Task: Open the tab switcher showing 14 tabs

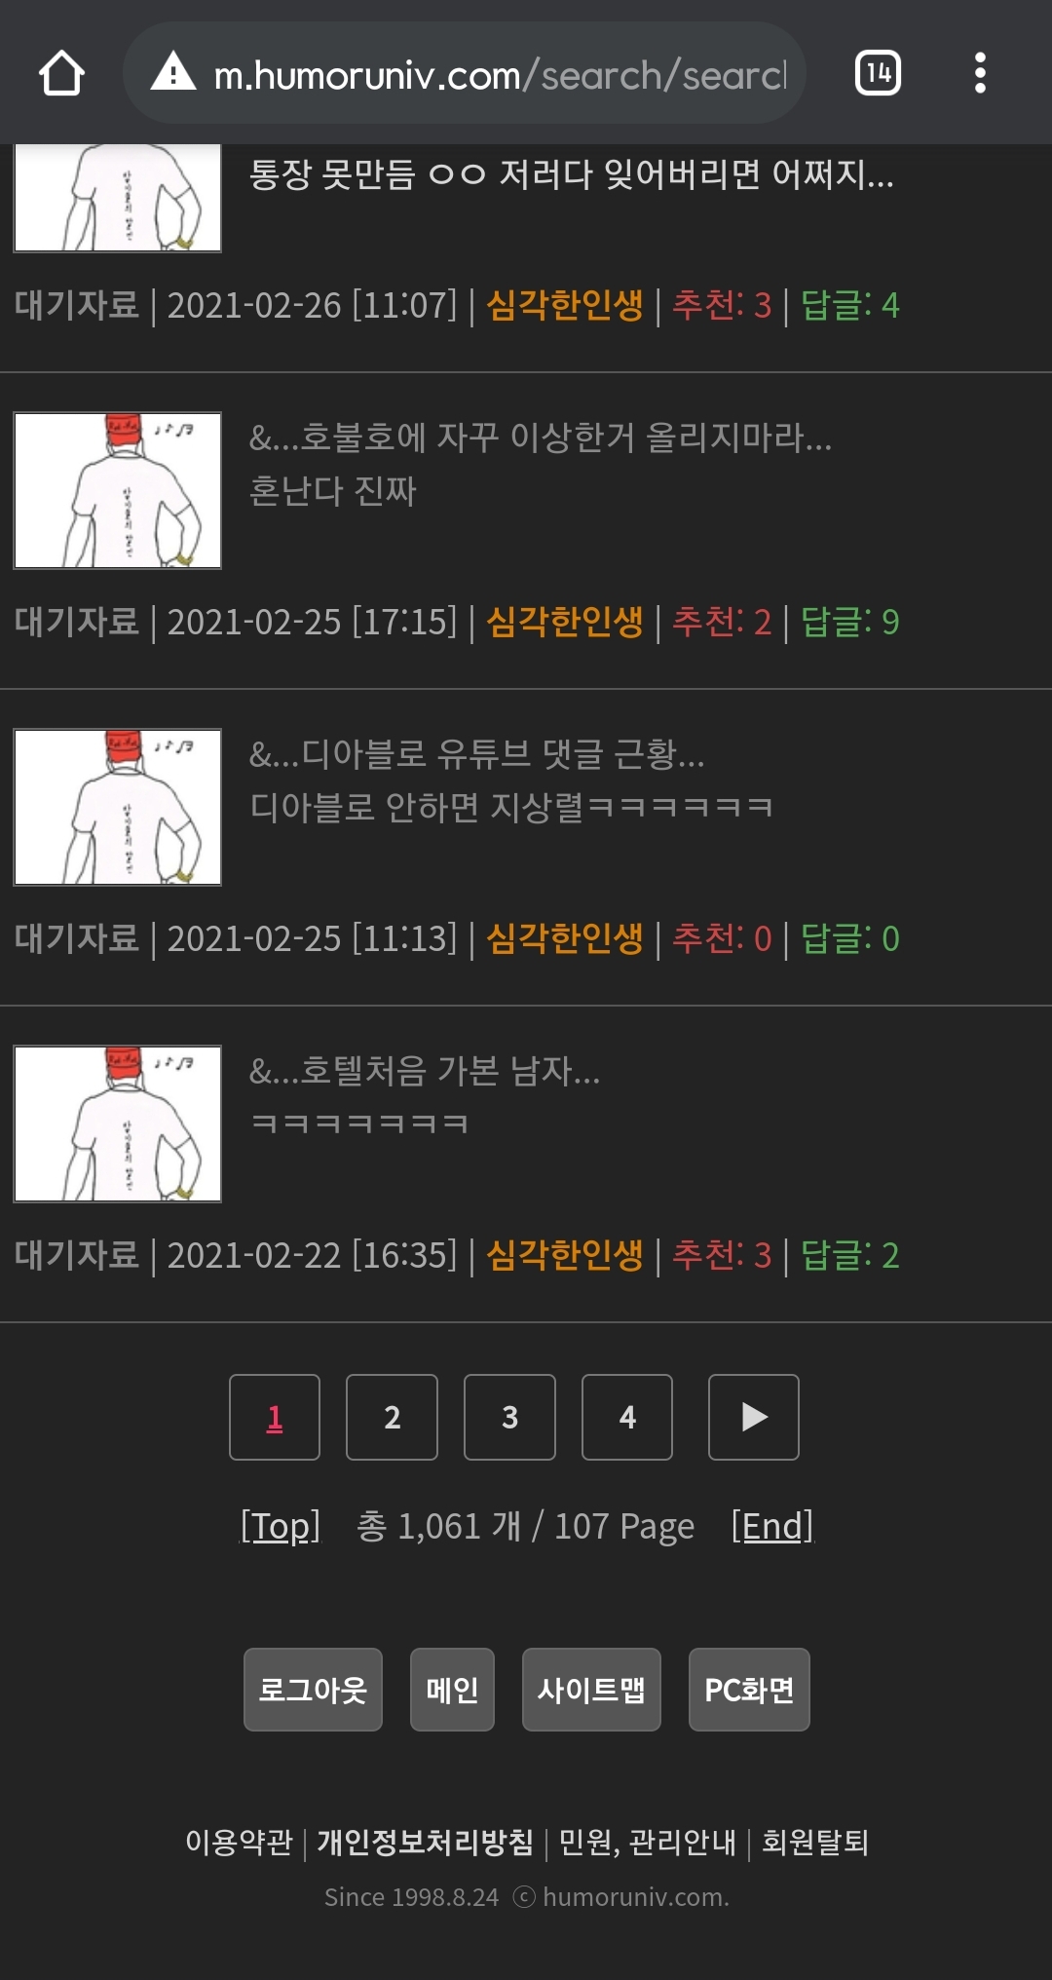Action: (878, 73)
